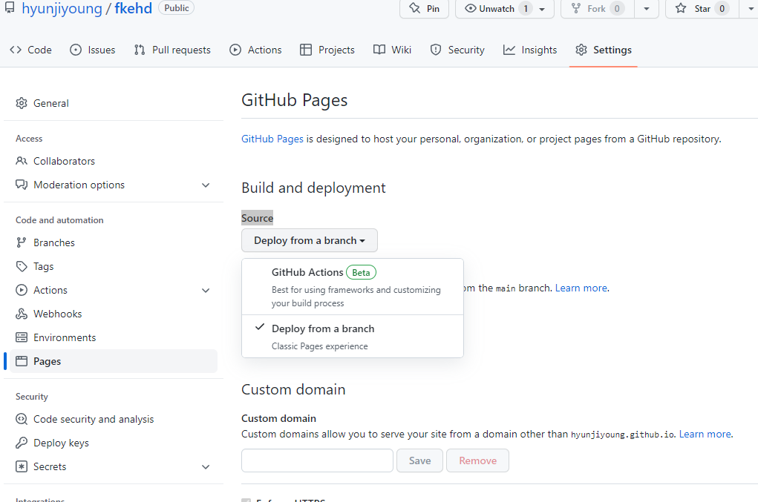Click the Remove custom domain button
The height and width of the screenshot is (502, 758).
coord(477,460)
